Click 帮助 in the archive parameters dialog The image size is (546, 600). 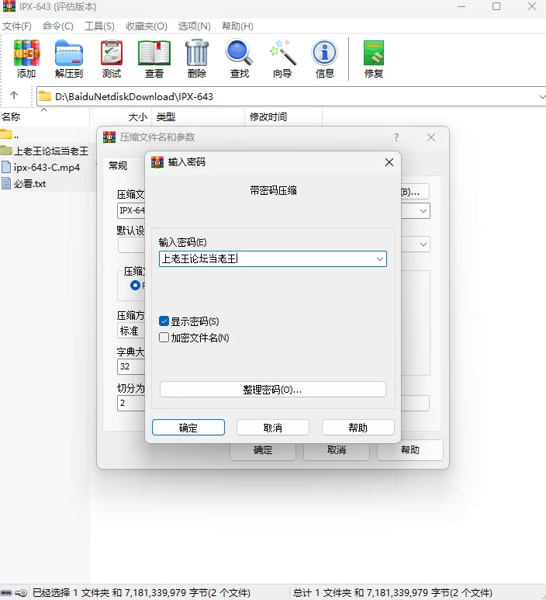click(x=410, y=450)
